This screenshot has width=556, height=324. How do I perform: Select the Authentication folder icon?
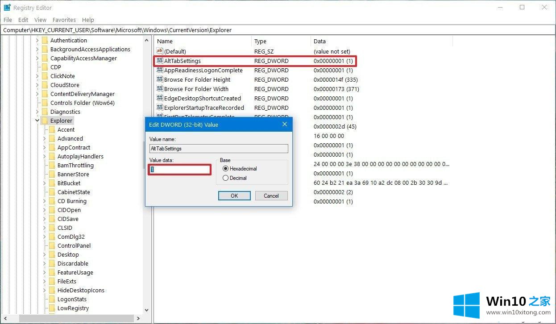(45, 40)
